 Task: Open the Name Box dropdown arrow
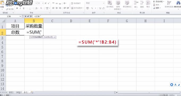(x=20, y=16)
